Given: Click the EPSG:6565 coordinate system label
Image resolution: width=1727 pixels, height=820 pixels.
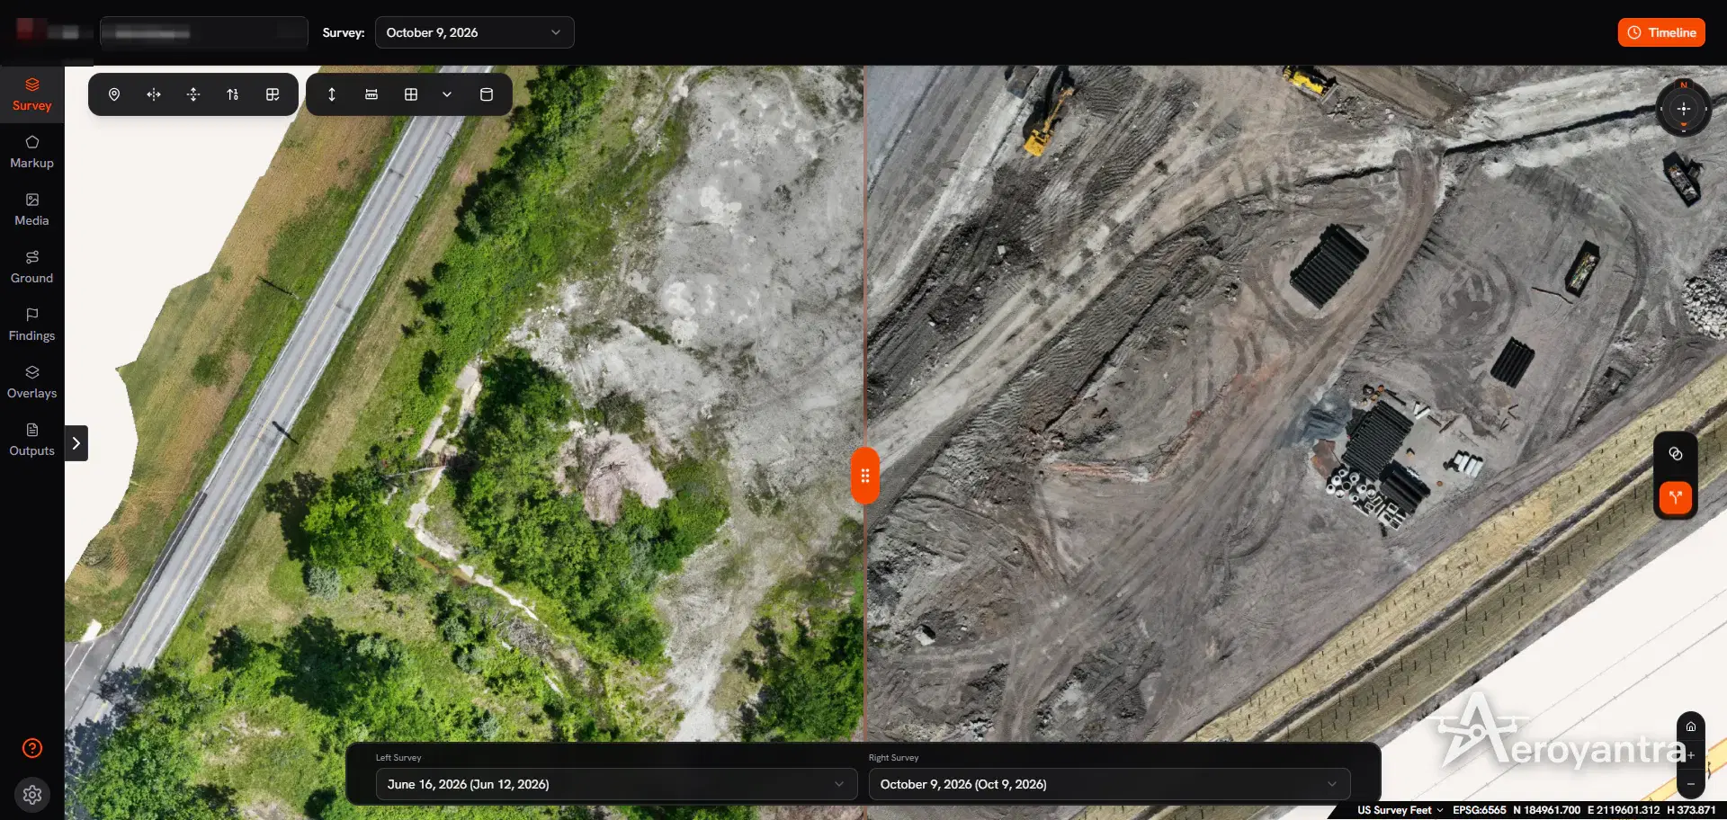Looking at the screenshot, I should pyautogui.click(x=1479, y=810).
